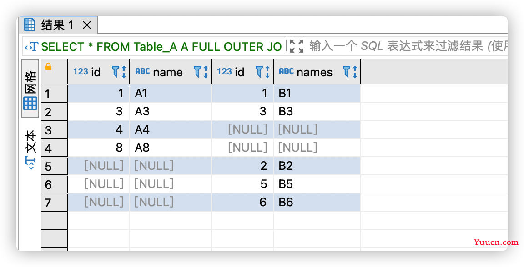524x267 pixels.
Task: Select second id cell in B2 row
Action: [x=242, y=166]
